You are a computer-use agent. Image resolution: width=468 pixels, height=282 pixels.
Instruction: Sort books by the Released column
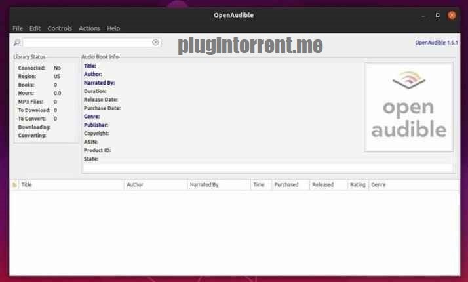tap(328, 185)
